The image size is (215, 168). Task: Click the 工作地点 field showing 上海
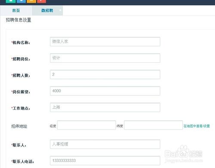coord(105,107)
